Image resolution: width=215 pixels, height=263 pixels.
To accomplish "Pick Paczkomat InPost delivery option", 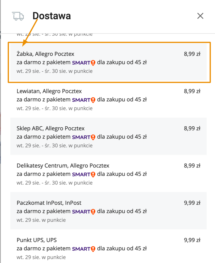I will [108, 211].
